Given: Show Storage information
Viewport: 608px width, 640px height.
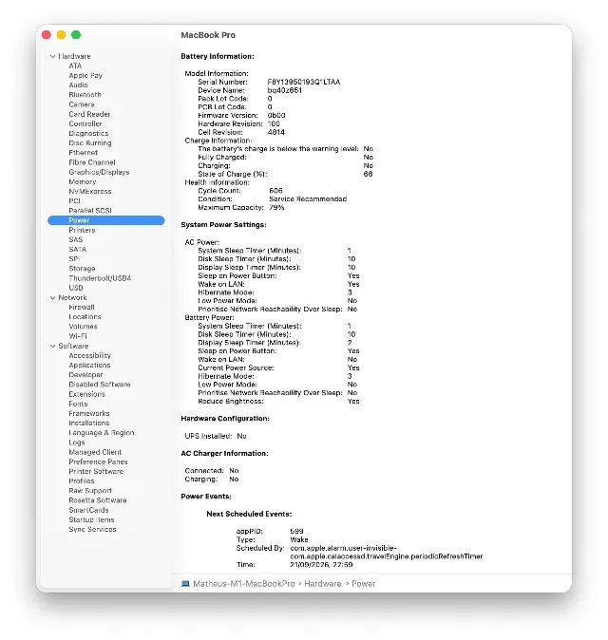Looking at the screenshot, I should pyautogui.click(x=82, y=269).
